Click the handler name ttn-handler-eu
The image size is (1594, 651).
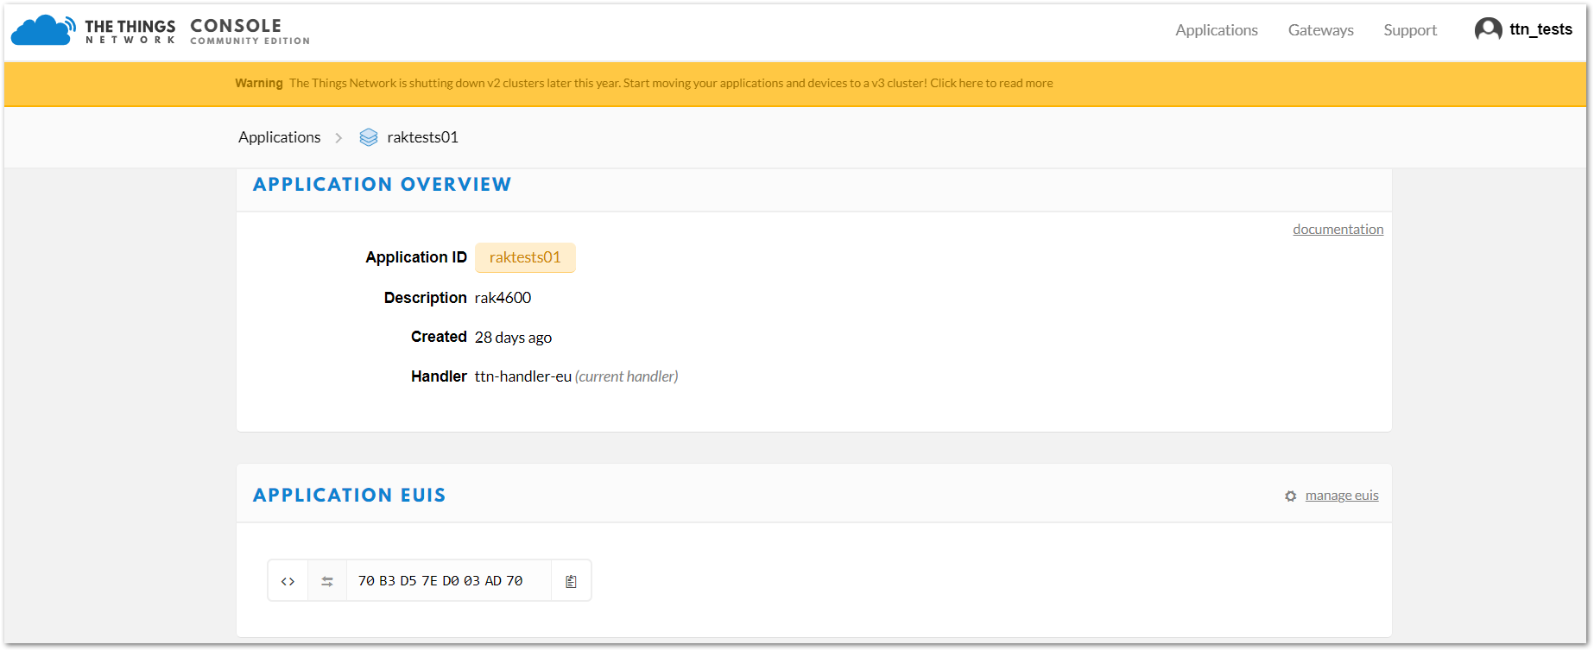coord(522,376)
